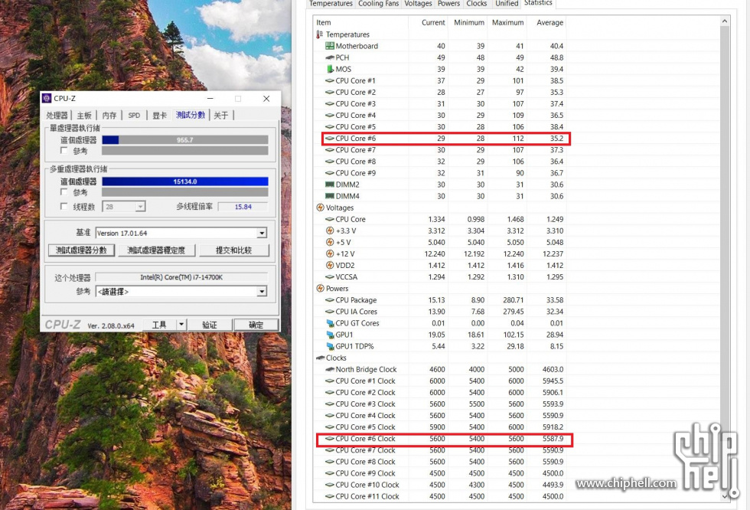Click the single-thread score bar showing 955.7
The image size is (750, 510).
coord(185,139)
